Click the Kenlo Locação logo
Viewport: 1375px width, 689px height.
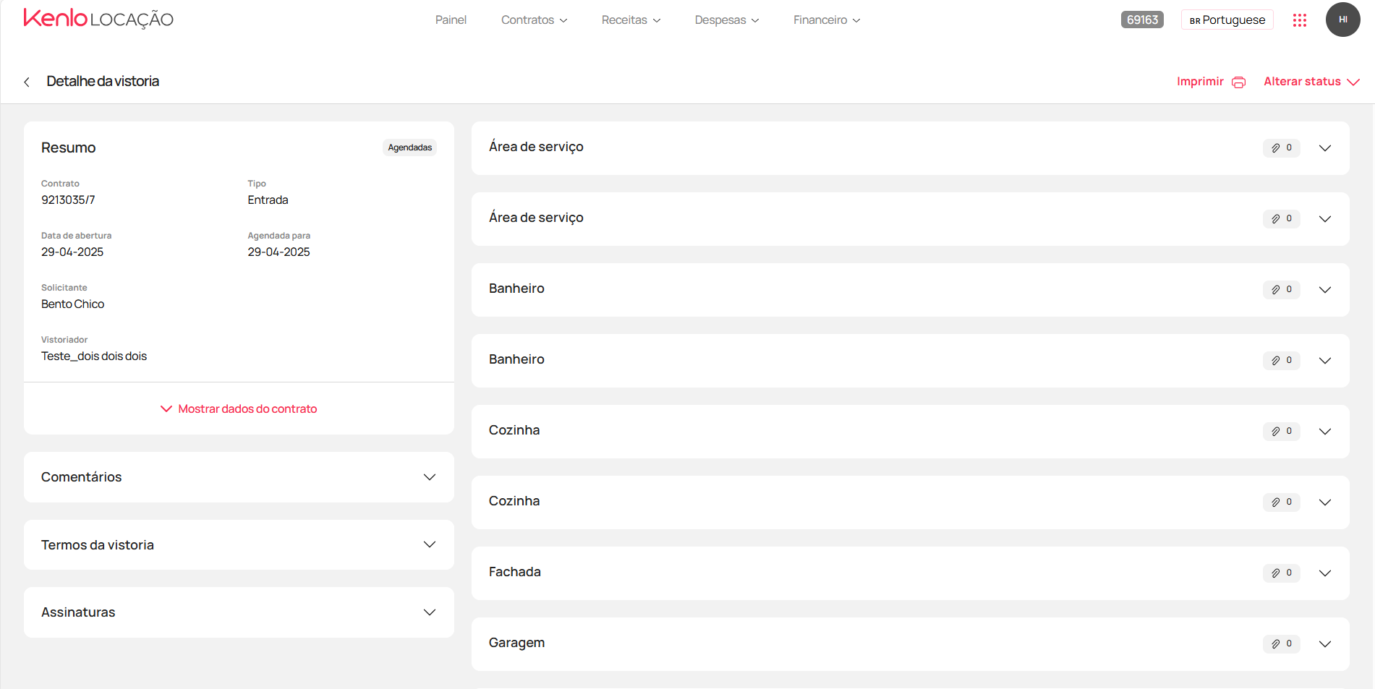tap(98, 19)
